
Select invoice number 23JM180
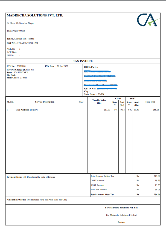(x=21, y=66)
